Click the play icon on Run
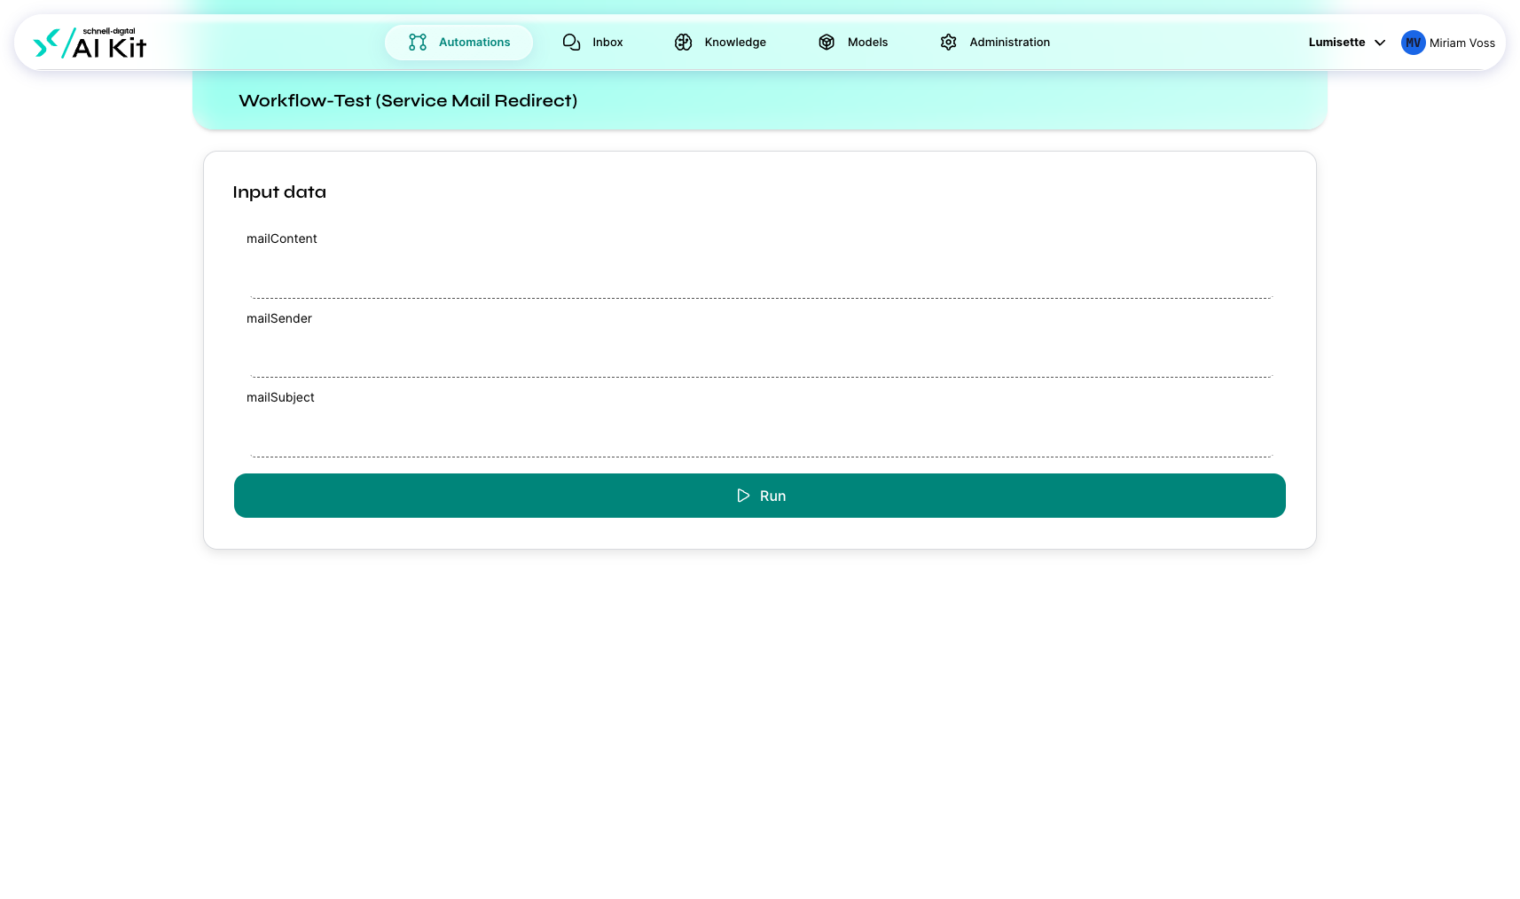 point(743,496)
